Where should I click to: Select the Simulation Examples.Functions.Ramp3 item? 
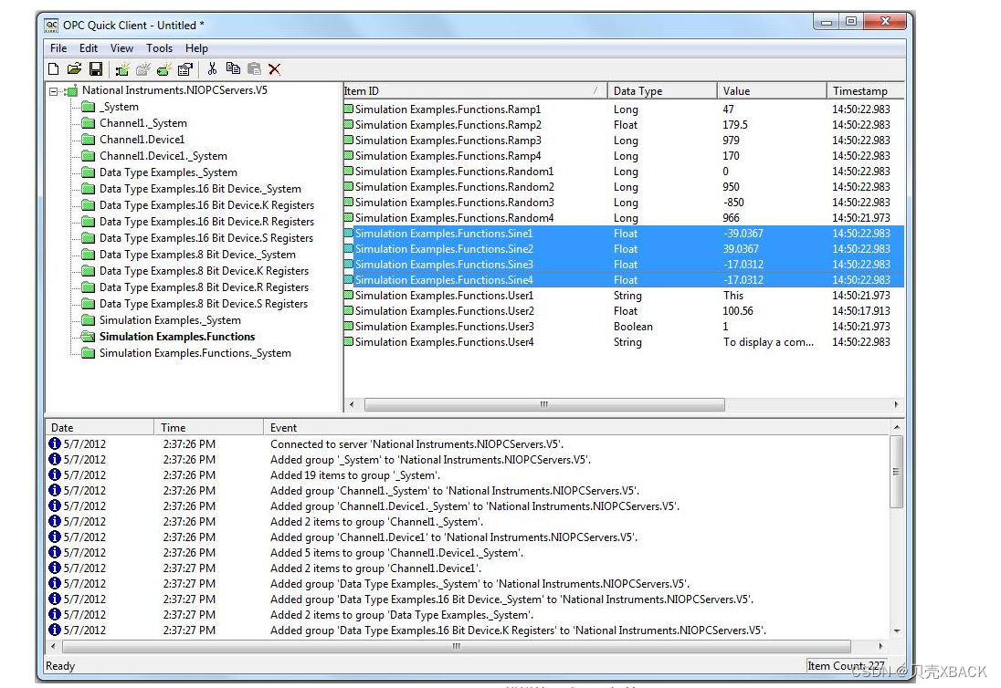[448, 141]
